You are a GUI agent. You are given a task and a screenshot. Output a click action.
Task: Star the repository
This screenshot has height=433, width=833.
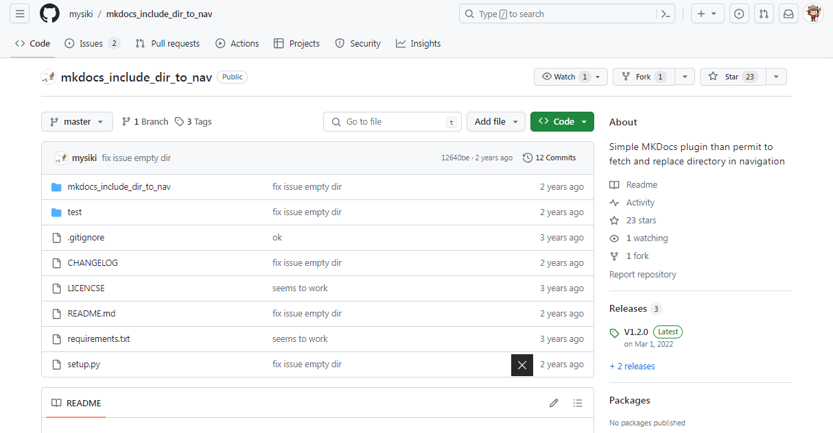(x=732, y=77)
